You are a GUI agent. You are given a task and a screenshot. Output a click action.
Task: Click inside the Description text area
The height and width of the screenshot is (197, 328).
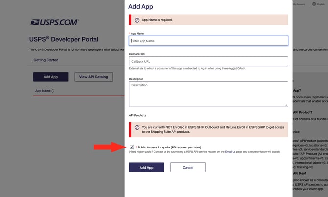208,94
